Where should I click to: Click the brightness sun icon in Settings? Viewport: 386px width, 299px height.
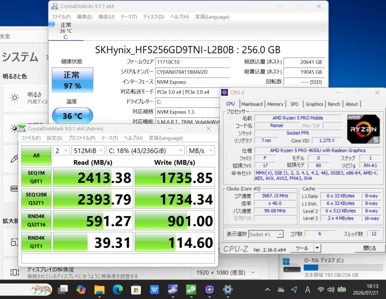tap(15, 97)
